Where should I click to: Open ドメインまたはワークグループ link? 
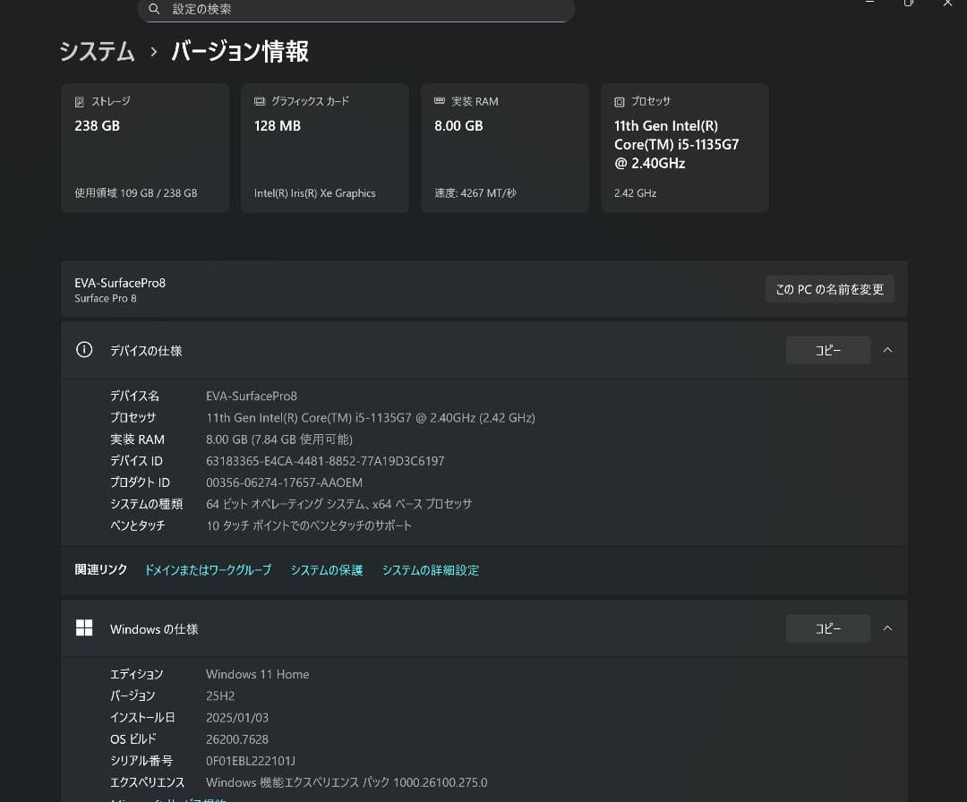[208, 570]
